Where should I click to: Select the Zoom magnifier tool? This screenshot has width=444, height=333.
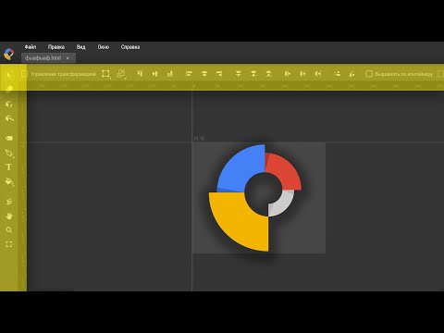[x=9, y=230]
